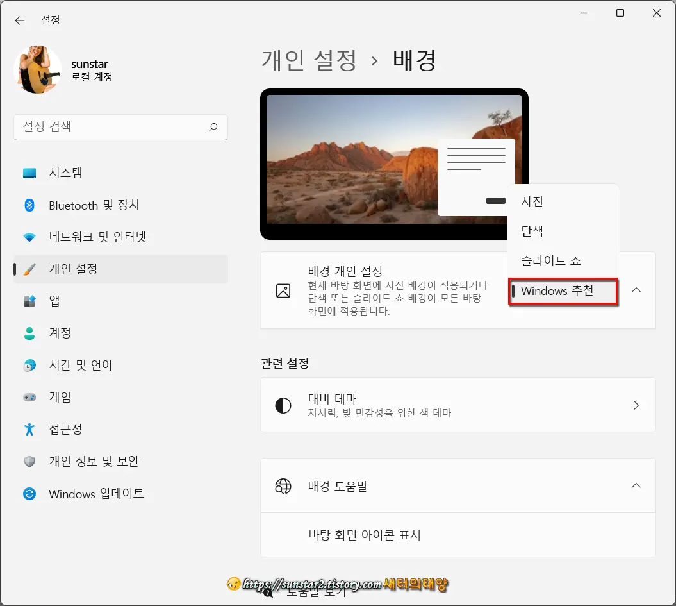Click the 설정 검색 search field
Screen dimensions: 676x606
(120, 127)
